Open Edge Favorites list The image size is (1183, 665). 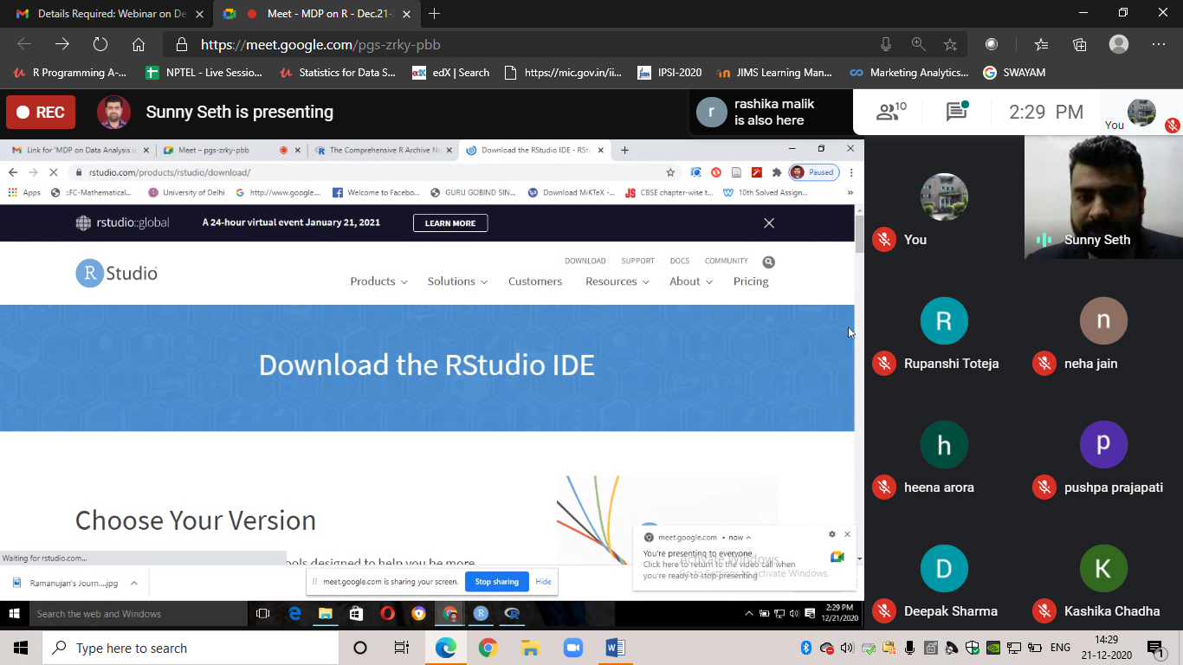(1041, 44)
